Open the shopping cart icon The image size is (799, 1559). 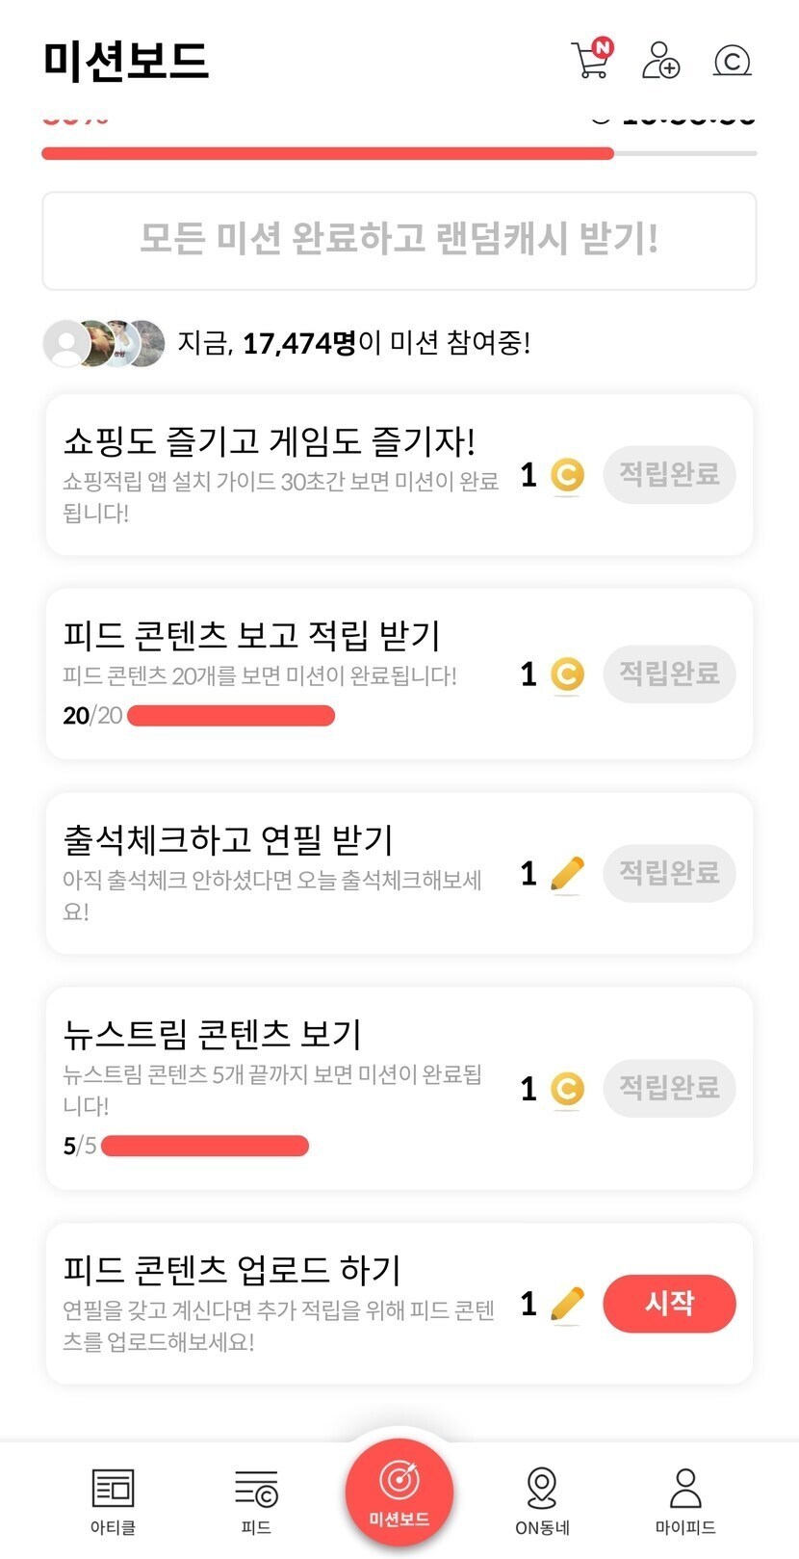click(x=591, y=60)
